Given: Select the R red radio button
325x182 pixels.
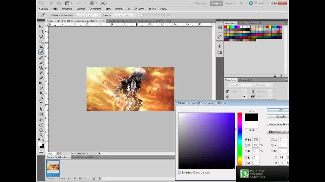Looking at the screenshot, I should [246, 157].
